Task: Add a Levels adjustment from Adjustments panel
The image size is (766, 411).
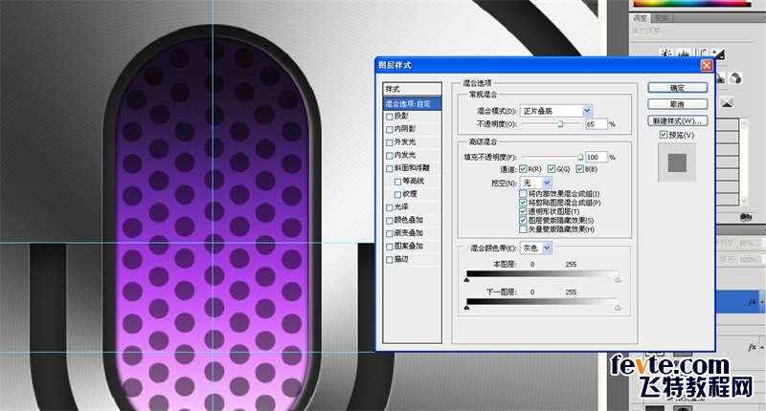Action: pyautogui.click(x=684, y=53)
